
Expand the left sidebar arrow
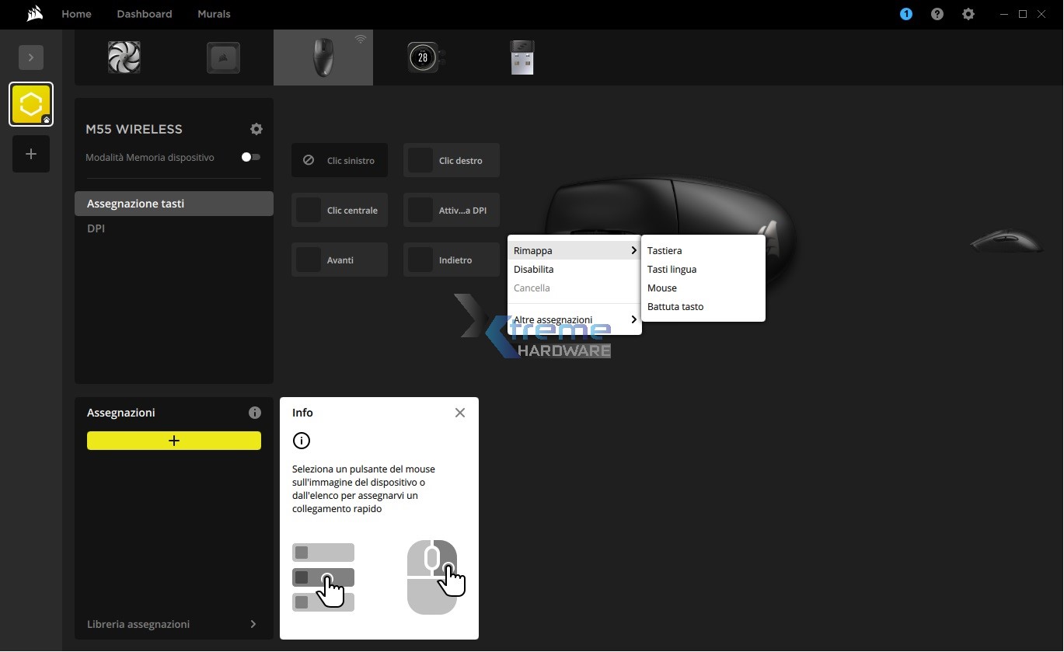(x=31, y=58)
